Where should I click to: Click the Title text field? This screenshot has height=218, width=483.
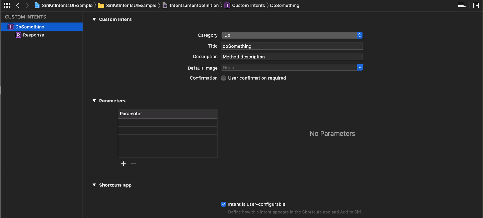pos(292,46)
